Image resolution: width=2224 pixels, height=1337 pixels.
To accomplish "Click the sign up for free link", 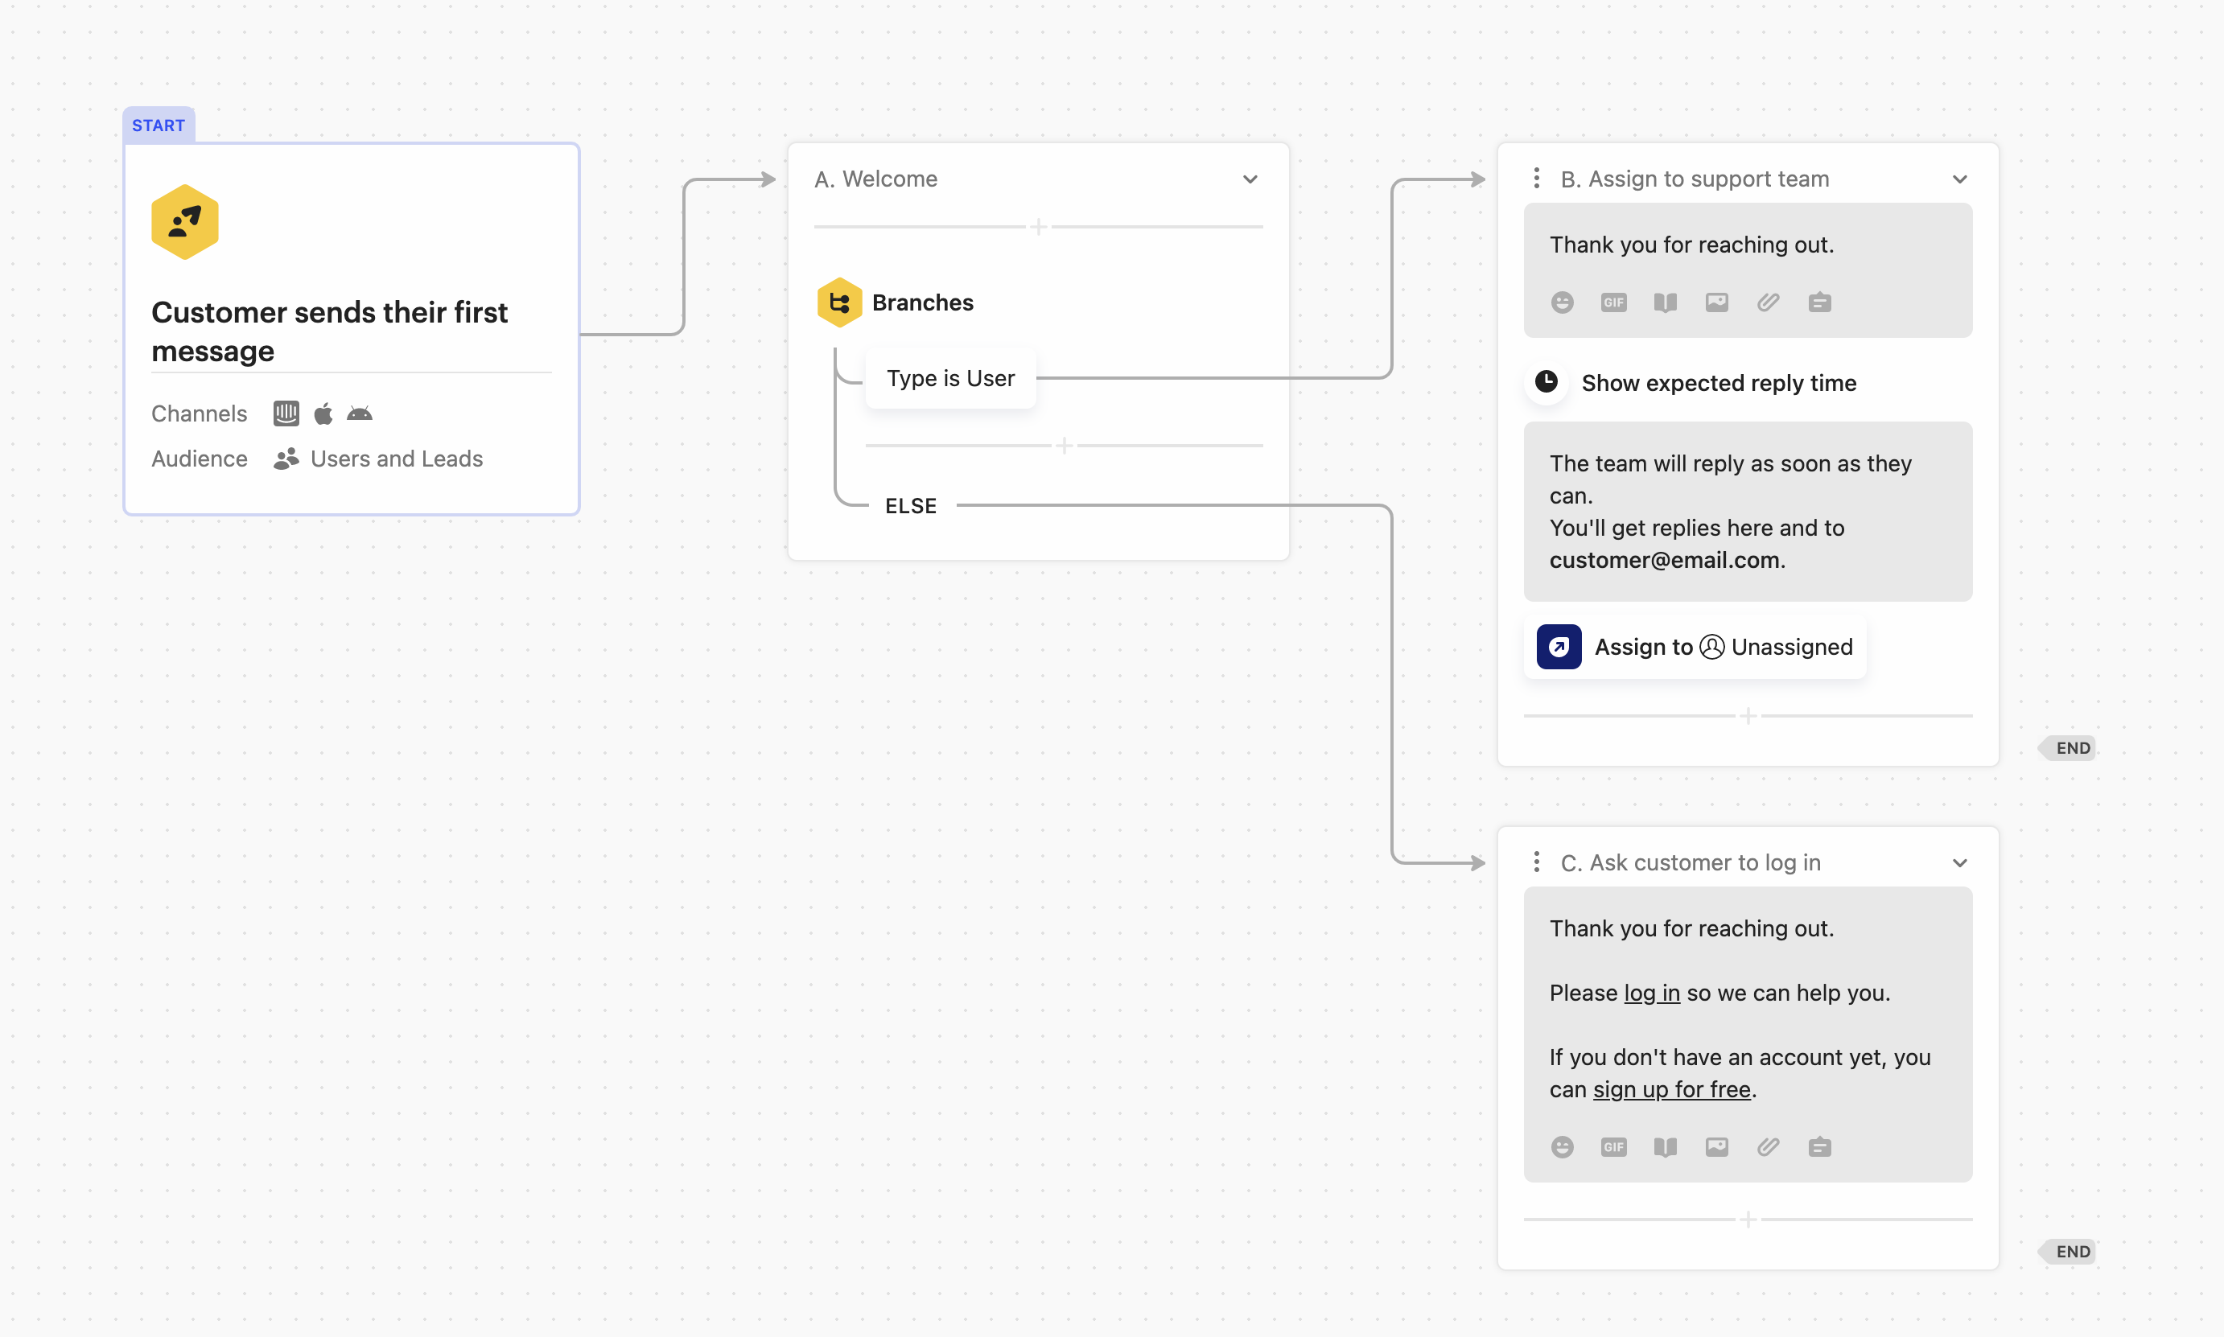I will (x=1671, y=1089).
